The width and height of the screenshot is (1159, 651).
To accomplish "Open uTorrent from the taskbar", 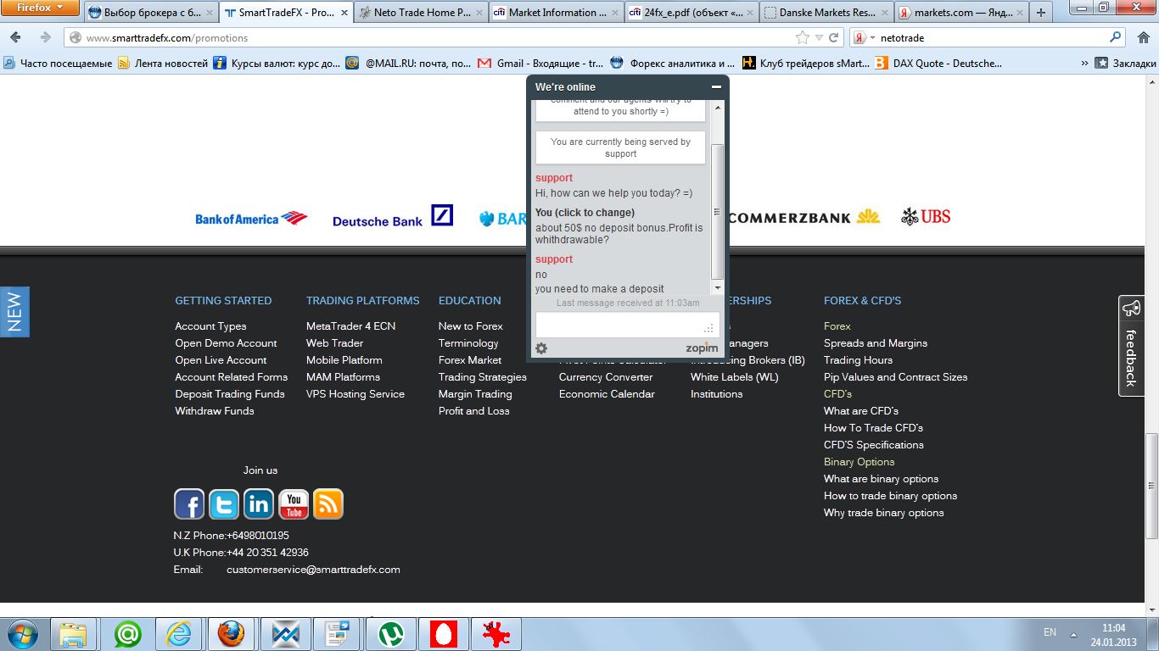I will coord(391,634).
